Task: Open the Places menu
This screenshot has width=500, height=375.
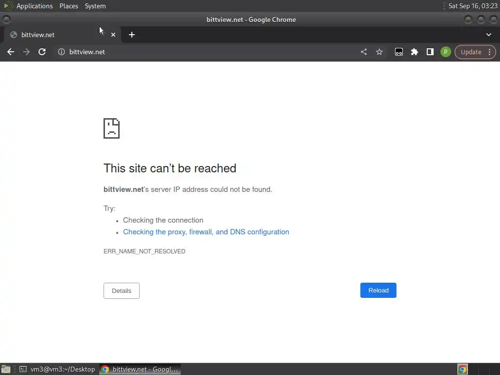Action: 68,6
